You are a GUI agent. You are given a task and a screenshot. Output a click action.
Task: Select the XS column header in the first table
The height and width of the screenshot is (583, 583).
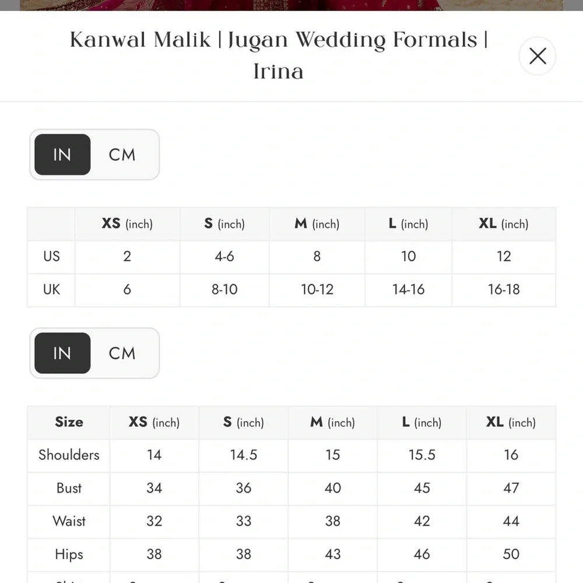point(127,223)
